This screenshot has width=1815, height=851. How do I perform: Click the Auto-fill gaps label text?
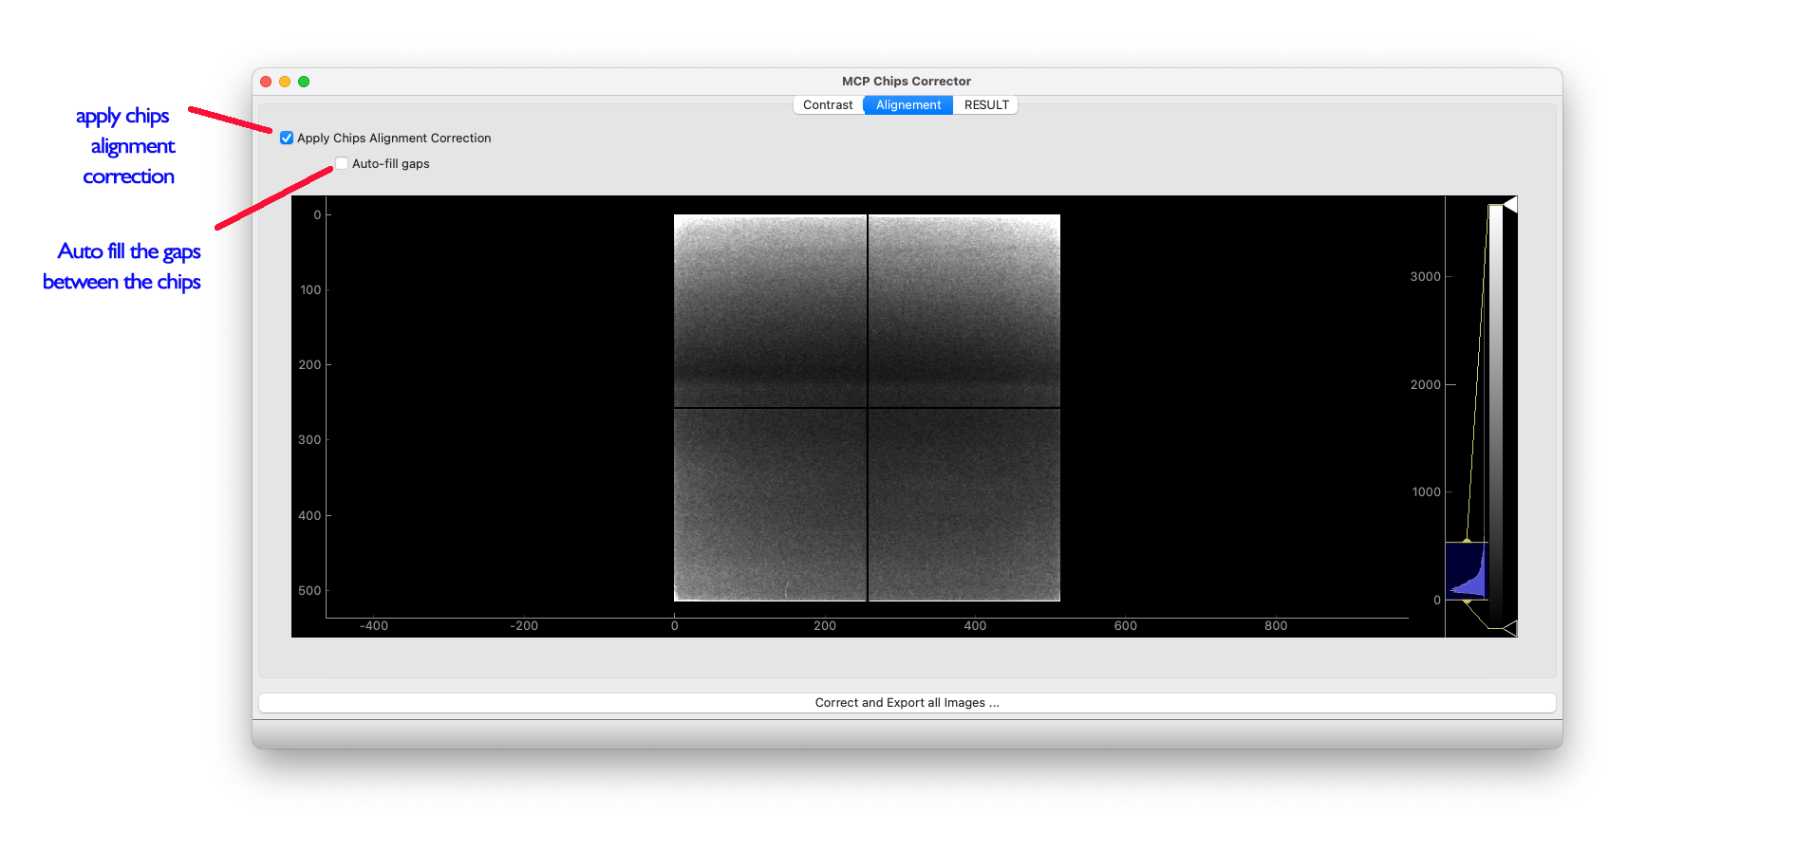(390, 164)
